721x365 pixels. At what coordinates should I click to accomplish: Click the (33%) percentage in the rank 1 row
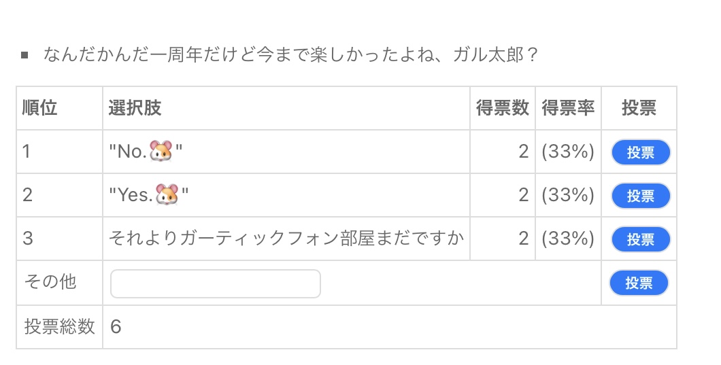click(x=568, y=152)
